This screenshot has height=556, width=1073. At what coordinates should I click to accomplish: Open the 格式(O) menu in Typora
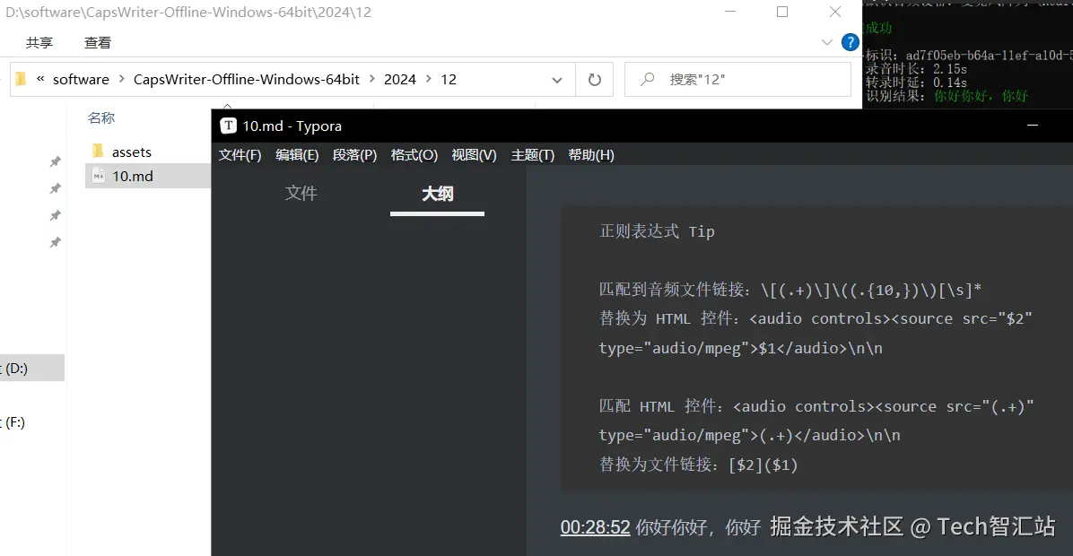click(x=414, y=154)
